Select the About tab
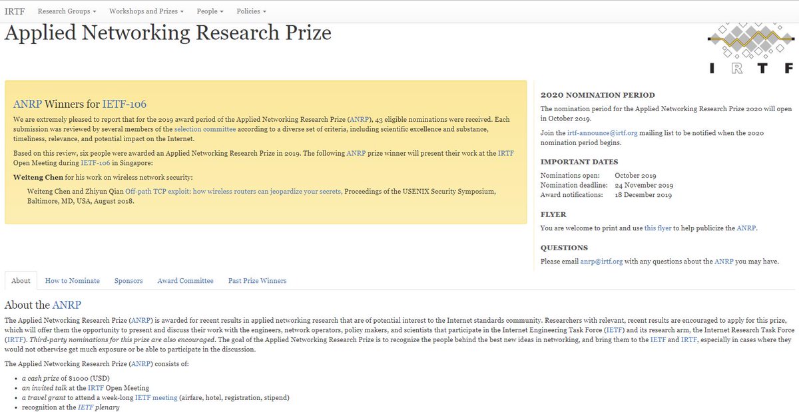Screen dimensions: 799x412 tap(21, 281)
